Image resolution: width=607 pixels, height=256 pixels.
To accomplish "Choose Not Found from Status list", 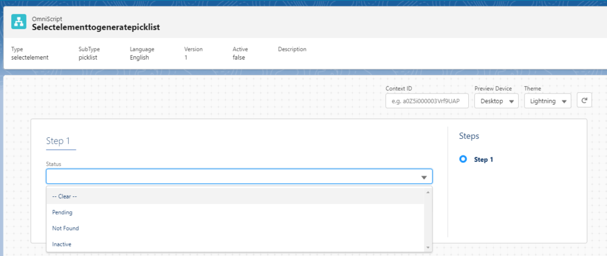I will pyautogui.click(x=235, y=228).
